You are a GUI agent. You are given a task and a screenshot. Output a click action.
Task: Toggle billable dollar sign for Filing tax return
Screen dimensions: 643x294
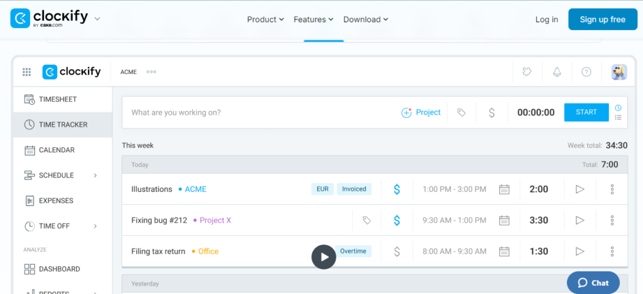[x=397, y=251]
